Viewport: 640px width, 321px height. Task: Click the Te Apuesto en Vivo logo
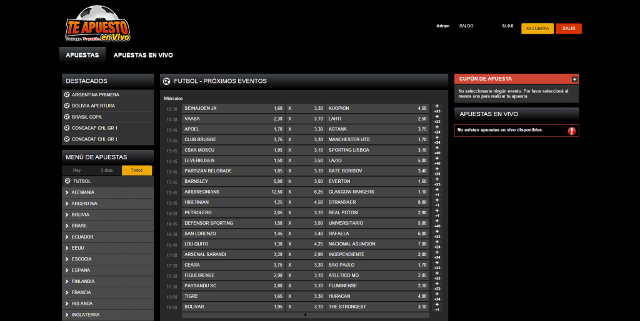point(97,24)
